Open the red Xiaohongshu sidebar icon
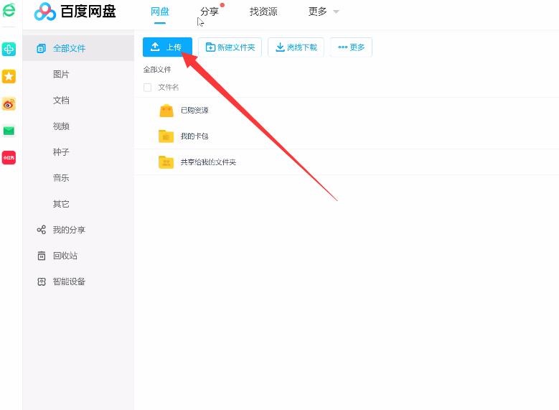The image size is (559, 410). pyautogui.click(x=9, y=157)
